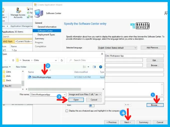Viewport: 170px width, 127px height.
Task: Click New folder in Open dialog
Action: coord(21,67)
